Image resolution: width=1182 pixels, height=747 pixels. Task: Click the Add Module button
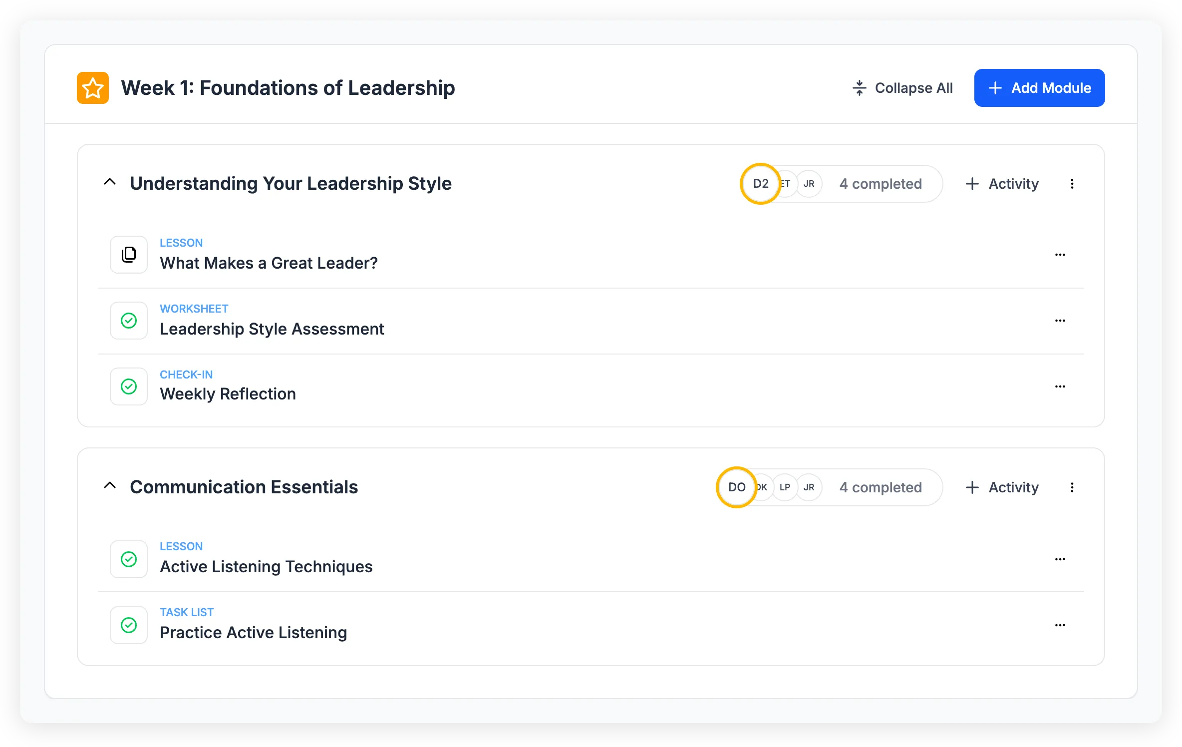1039,87
